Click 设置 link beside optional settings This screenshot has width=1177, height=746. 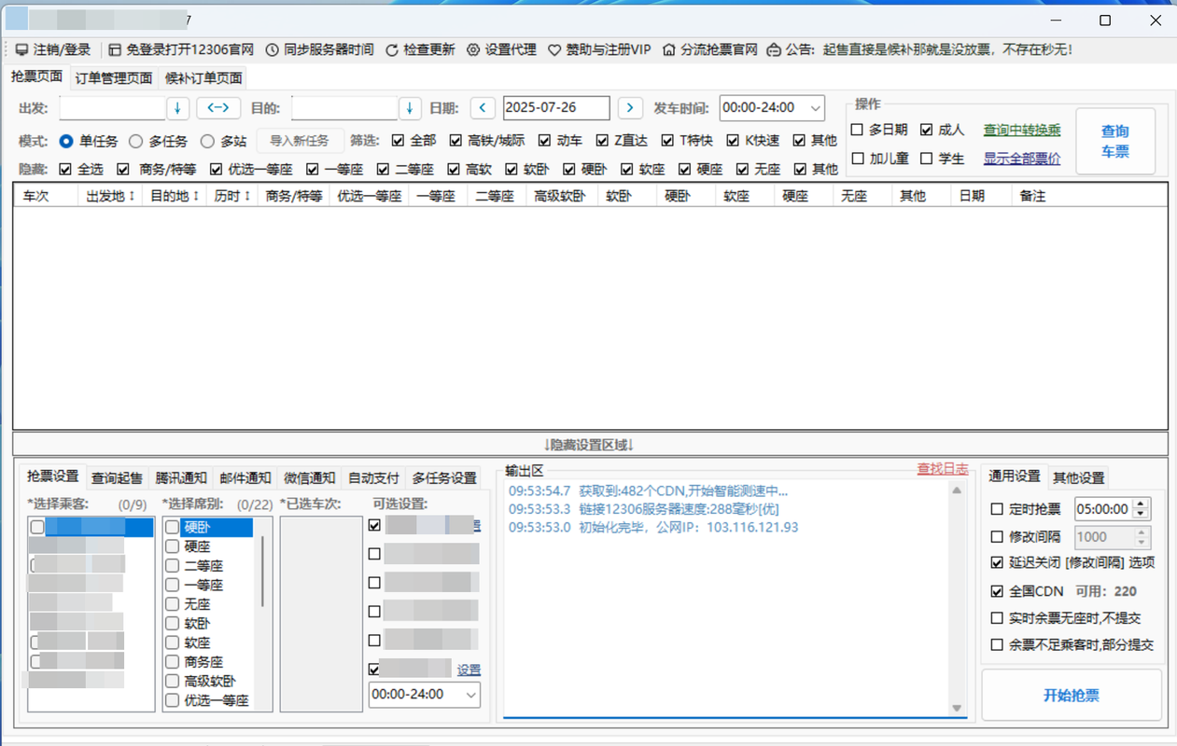pyautogui.click(x=469, y=670)
